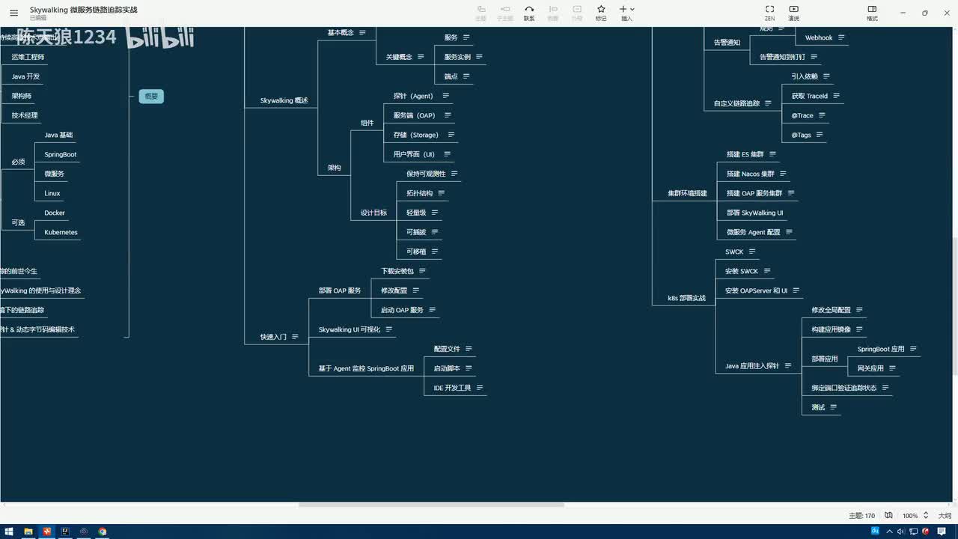Click the 主题: 170 topic count
958x539 pixels.
(862, 516)
